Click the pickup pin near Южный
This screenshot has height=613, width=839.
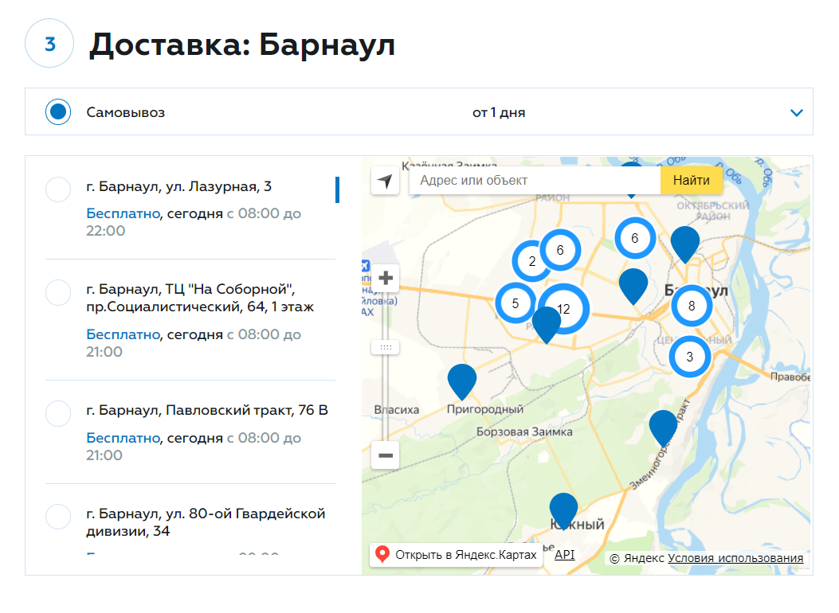(x=563, y=509)
